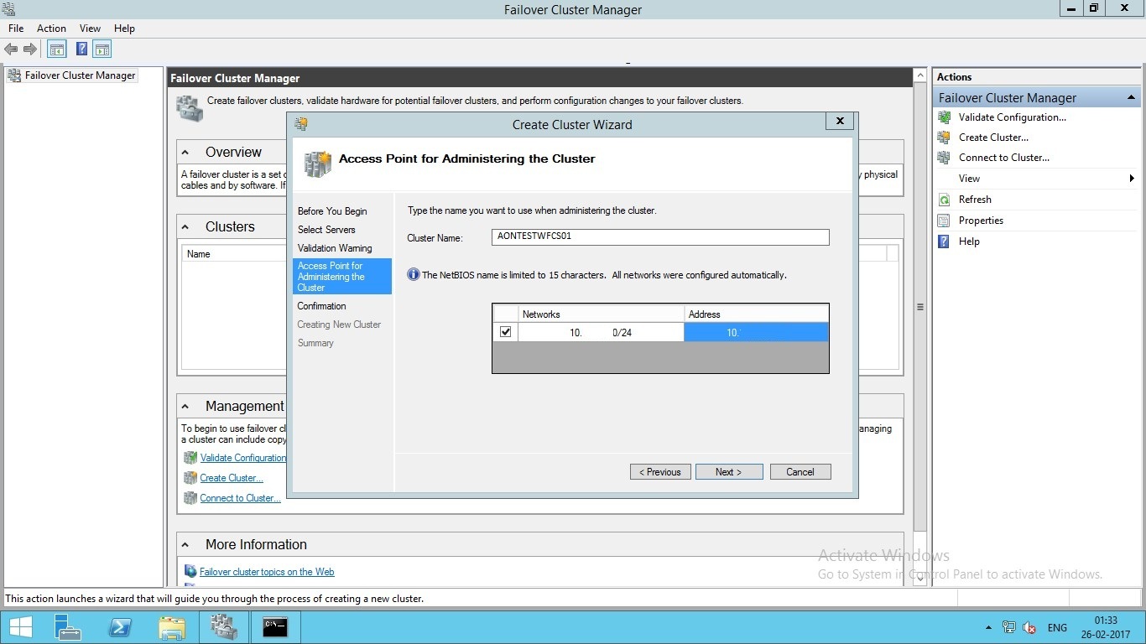Open the Help menu

tap(124, 29)
